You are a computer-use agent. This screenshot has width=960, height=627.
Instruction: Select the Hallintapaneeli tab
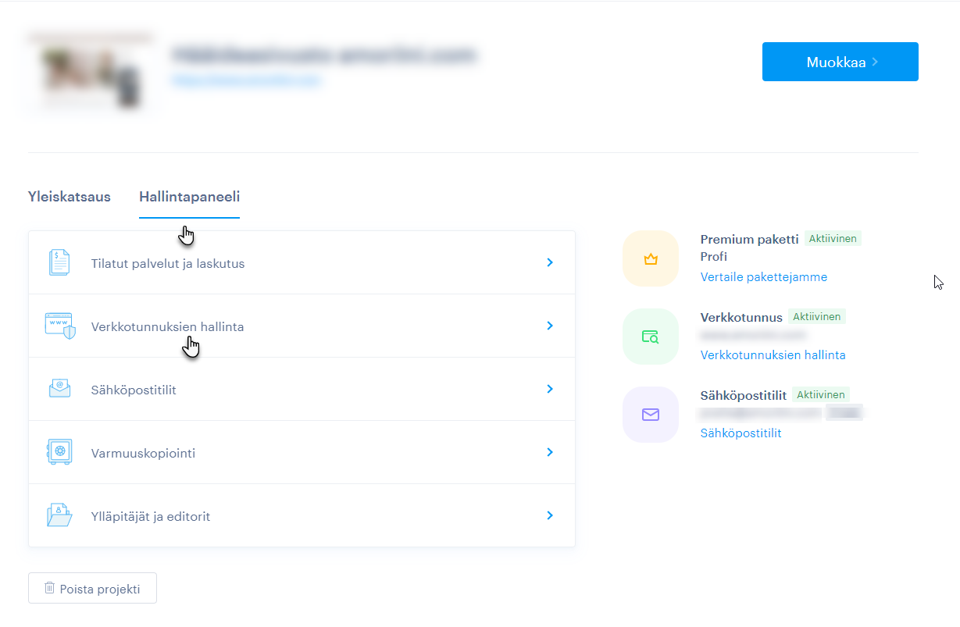click(x=189, y=197)
